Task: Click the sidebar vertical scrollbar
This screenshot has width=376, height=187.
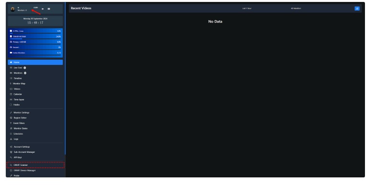Action: [65, 78]
